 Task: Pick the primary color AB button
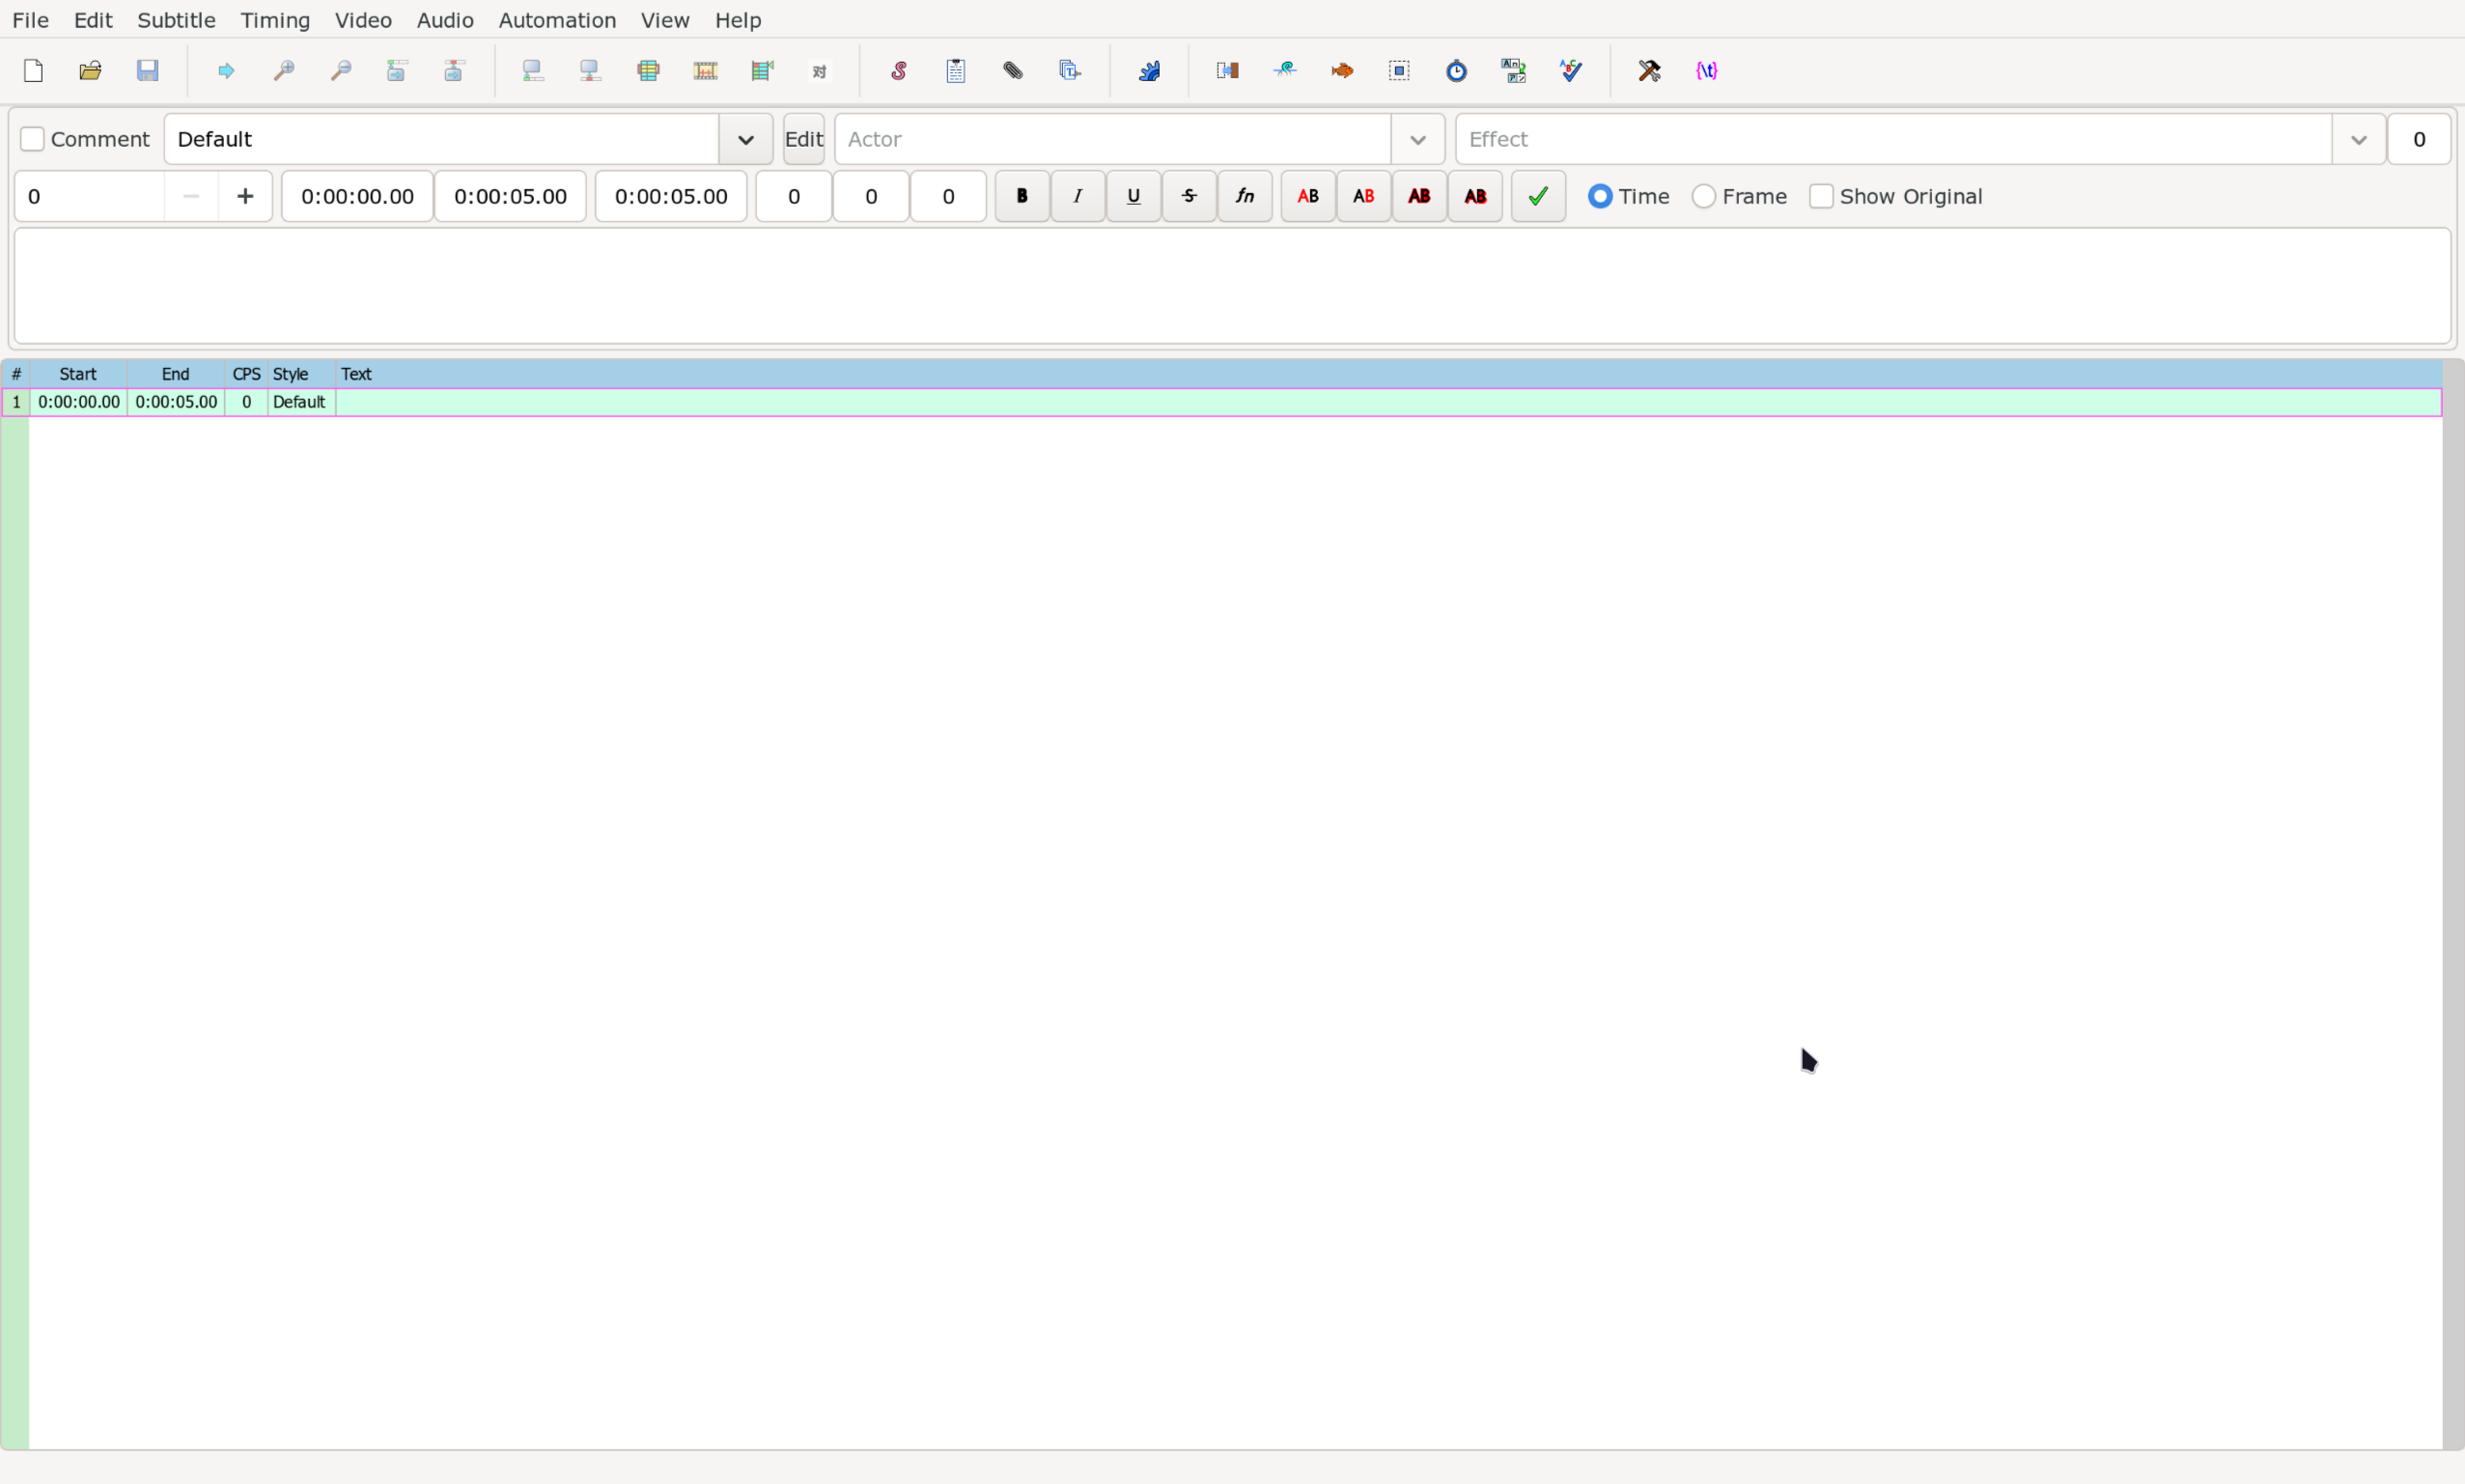[x=1307, y=196]
